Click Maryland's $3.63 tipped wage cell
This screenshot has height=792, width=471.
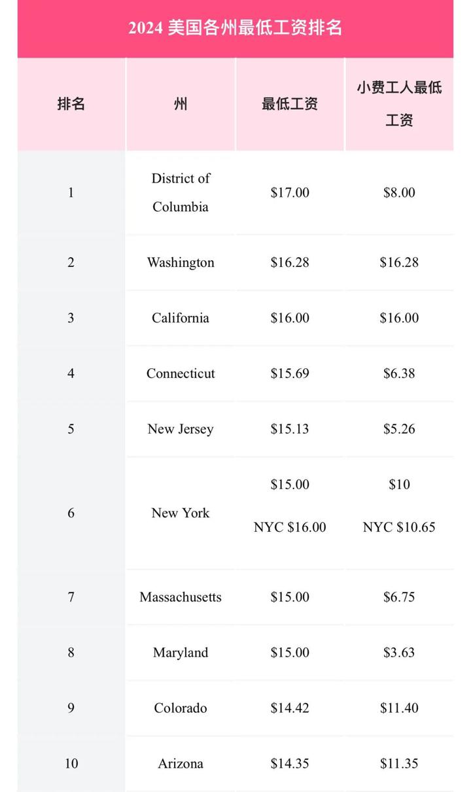(399, 653)
